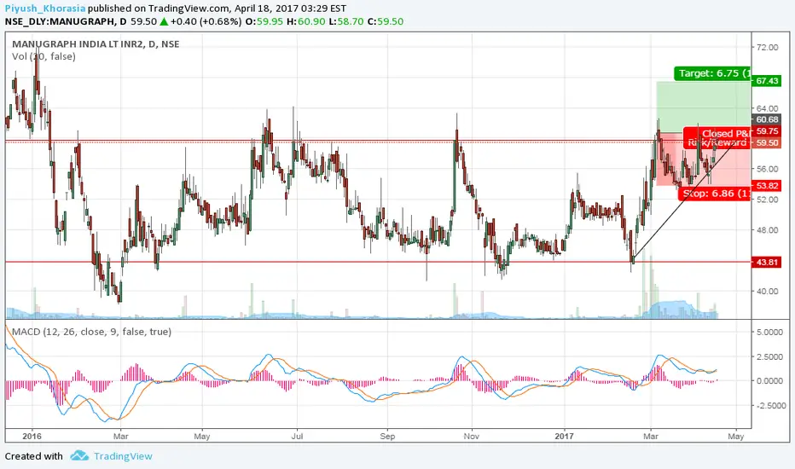Image resolution: width=795 pixels, height=469 pixels.
Task: Click the 60.68 dark price tag
Action: pyautogui.click(x=767, y=119)
